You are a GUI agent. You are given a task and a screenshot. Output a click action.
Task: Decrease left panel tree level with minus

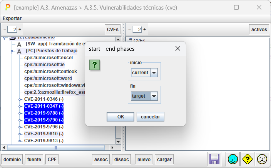5,30
